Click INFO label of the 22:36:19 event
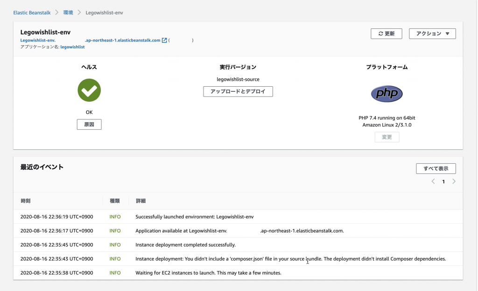This screenshot has width=478, height=291. tap(115, 217)
